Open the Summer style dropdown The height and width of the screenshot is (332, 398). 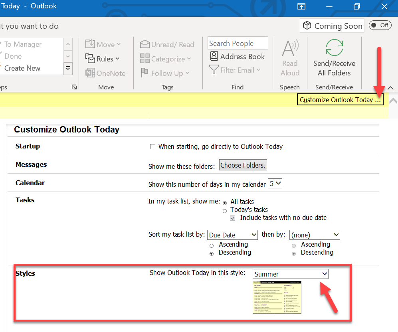[x=290, y=274]
